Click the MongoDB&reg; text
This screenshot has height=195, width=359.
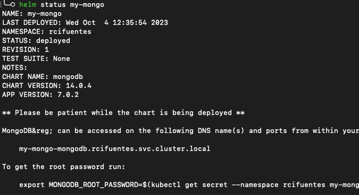(28, 131)
